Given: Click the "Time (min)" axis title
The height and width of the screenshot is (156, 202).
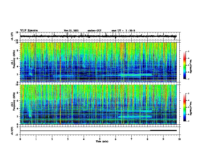Looking at the screenshot, I should pyautogui.click(x=102, y=141).
